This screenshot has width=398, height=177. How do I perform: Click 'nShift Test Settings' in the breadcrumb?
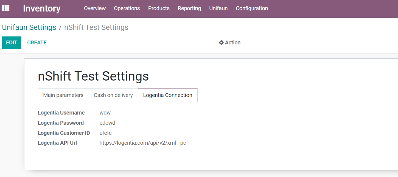click(x=96, y=27)
